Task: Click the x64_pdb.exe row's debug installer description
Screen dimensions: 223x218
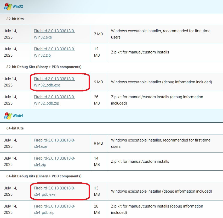Action: (x=162, y=191)
